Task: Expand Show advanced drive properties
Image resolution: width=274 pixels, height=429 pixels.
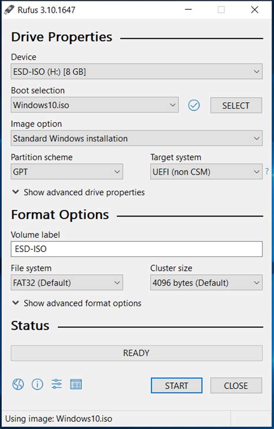Action: click(79, 192)
